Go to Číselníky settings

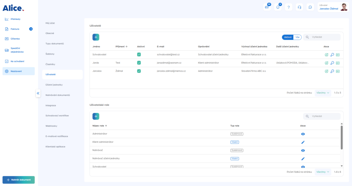(x=50, y=64)
